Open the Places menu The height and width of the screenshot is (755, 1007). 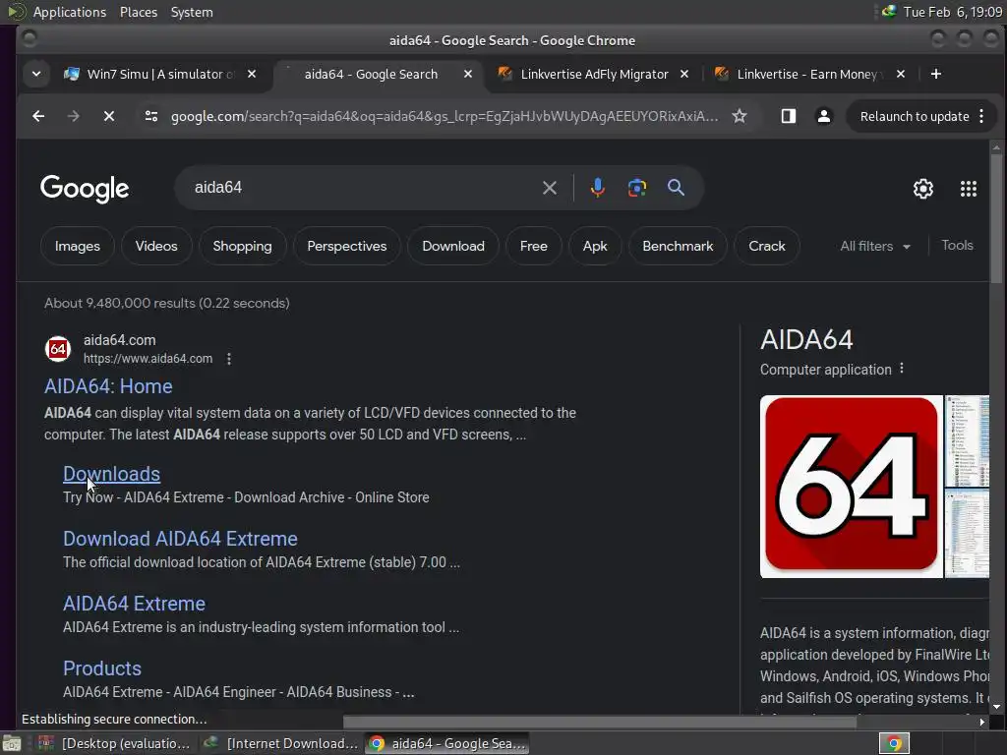tap(138, 12)
